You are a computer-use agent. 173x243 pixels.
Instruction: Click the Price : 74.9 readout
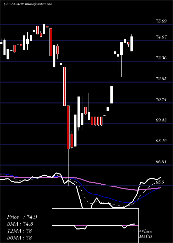click(x=22, y=217)
